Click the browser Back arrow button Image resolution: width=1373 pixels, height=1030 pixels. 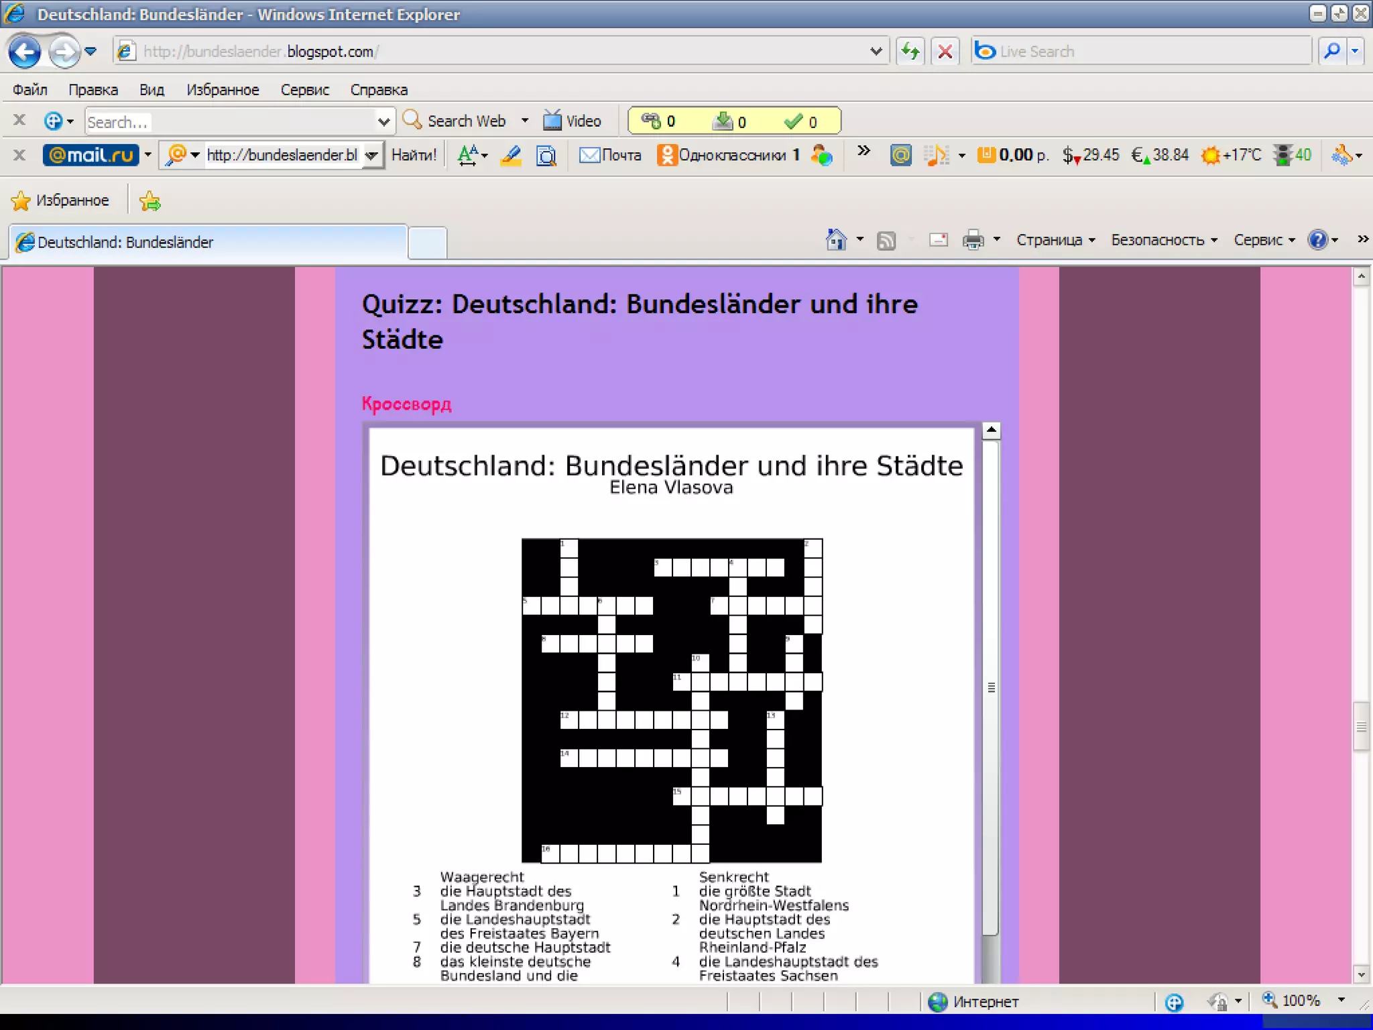click(x=25, y=52)
